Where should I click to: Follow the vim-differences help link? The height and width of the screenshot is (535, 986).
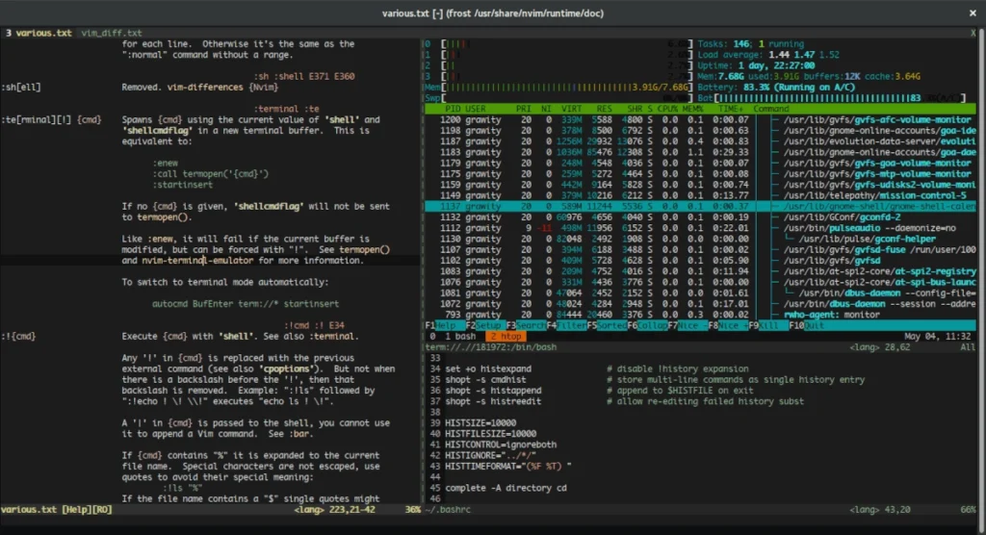click(x=205, y=88)
